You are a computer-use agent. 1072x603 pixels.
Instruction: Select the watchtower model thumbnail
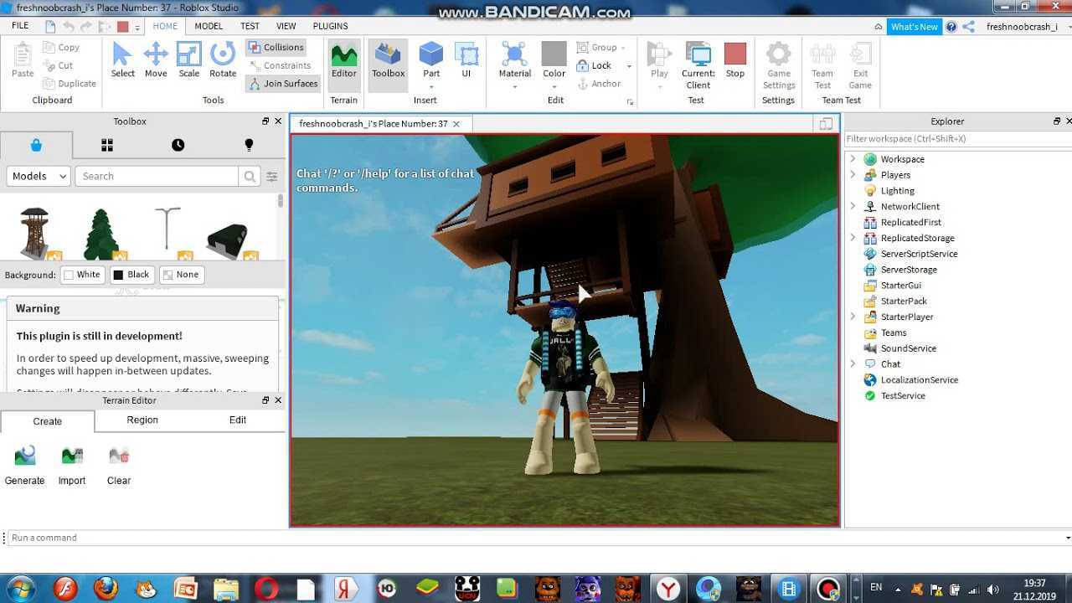pyautogui.click(x=36, y=234)
